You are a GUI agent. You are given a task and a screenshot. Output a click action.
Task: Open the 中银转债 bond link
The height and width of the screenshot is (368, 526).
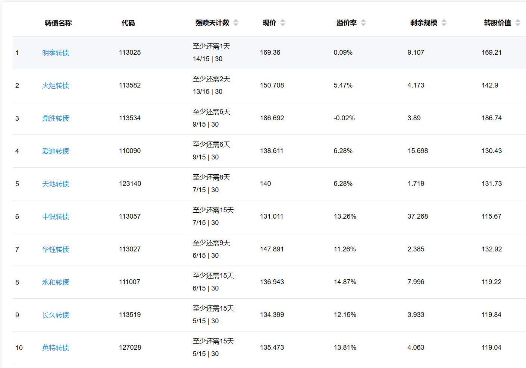(56, 217)
